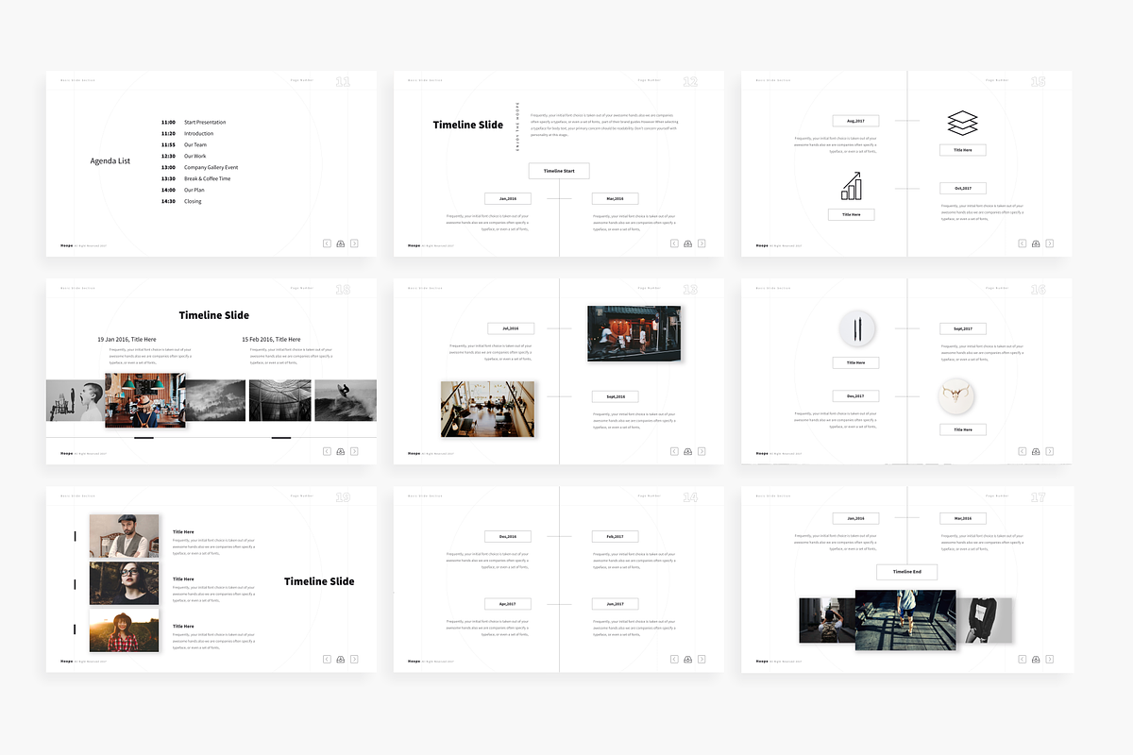Image resolution: width=1133 pixels, height=755 pixels.
Task: Select the home icon between the navigation arrows
Action: 340,243
